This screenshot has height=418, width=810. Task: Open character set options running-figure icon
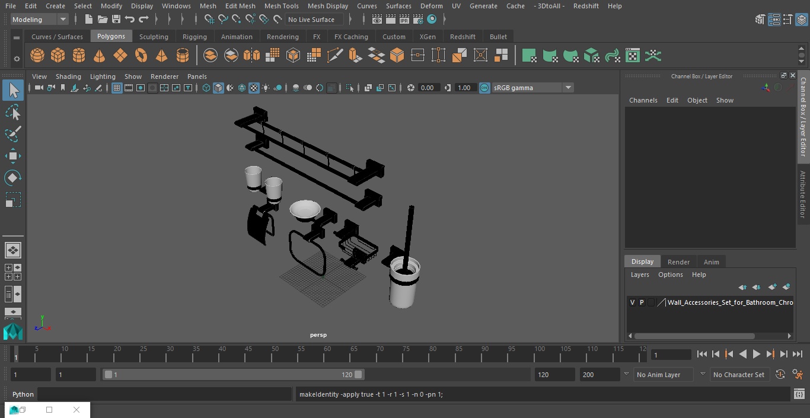tap(798, 375)
